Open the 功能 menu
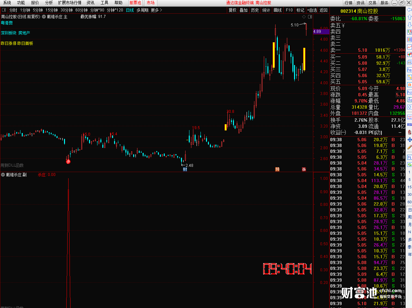 tap(21, 3)
